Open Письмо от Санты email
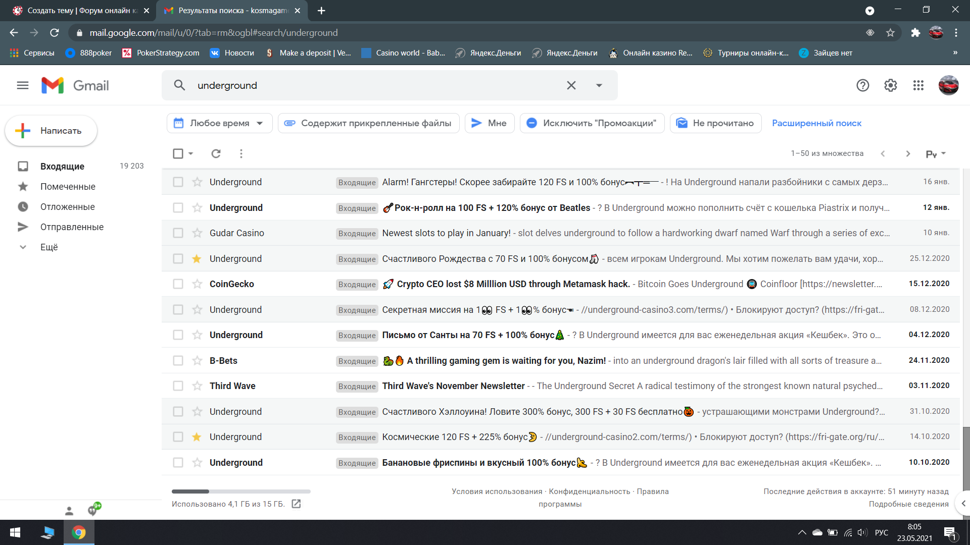 click(560, 335)
